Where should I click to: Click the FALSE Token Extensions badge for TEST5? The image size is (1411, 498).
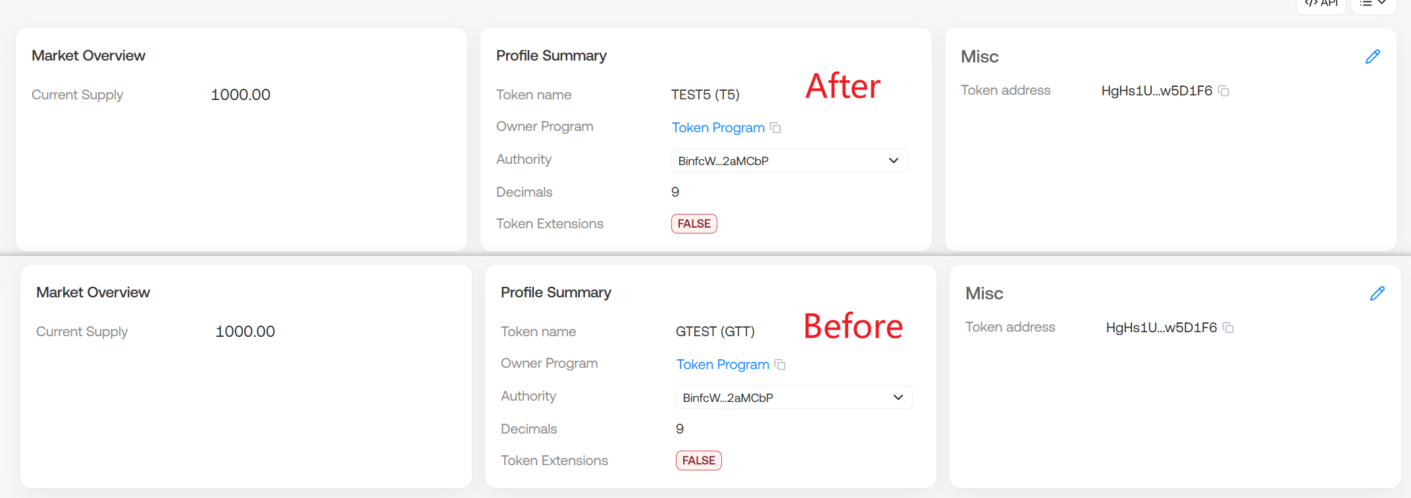tap(694, 224)
